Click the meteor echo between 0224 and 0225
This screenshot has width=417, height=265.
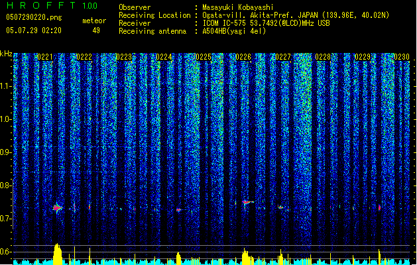(179, 210)
